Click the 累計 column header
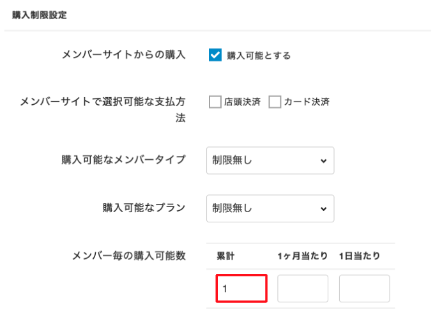The image size is (435, 317). point(226,256)
